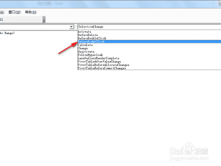The image size is (221, 166).
Task: Select LensGalleryRenderComplete event
Action: pyautogui.click(x=149, y=58)
